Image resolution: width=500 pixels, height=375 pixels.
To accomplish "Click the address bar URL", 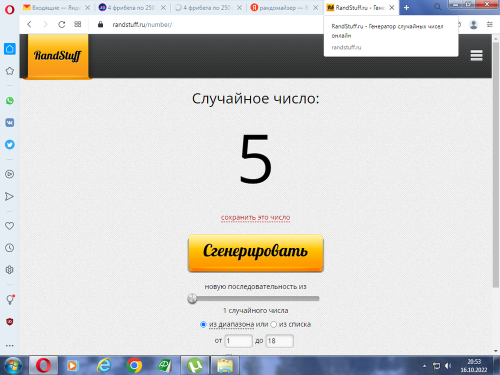I will (x=142, y=24).
